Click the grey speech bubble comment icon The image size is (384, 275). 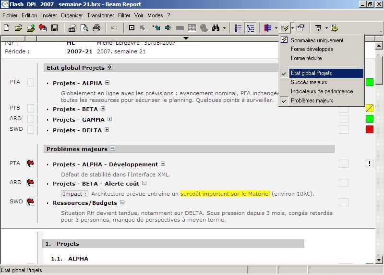pos(204,28)
